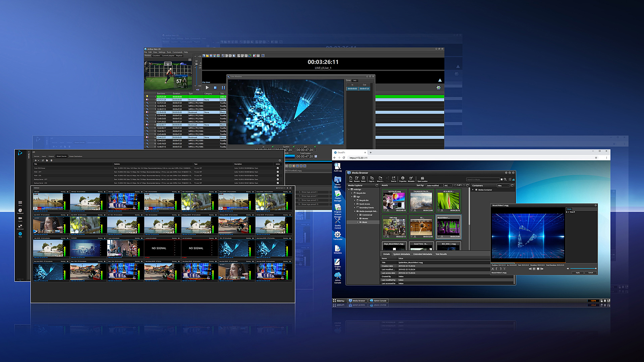Open the Graphic Editor icon
Screen dimensions: 644x362
pyautogui.click(x=337, y=262)
